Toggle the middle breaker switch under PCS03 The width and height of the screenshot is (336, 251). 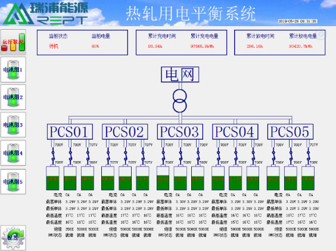tap(181, 156)
